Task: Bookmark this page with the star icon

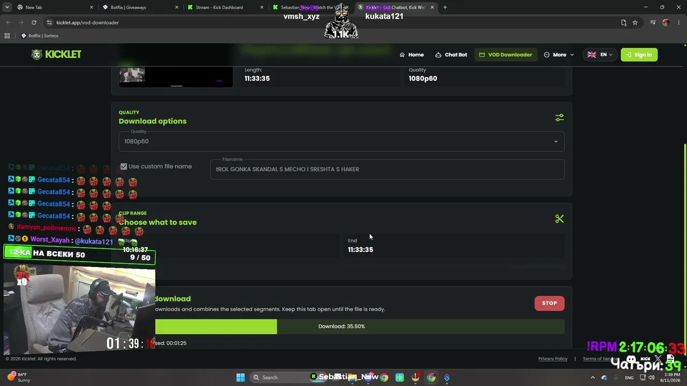Action: pyautogui.click(x=635, y=23)
